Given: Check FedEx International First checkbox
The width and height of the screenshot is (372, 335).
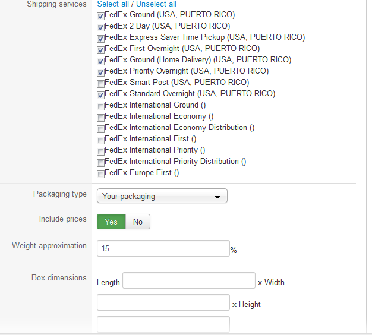Looking at the screenshot, I should [100, 140].
